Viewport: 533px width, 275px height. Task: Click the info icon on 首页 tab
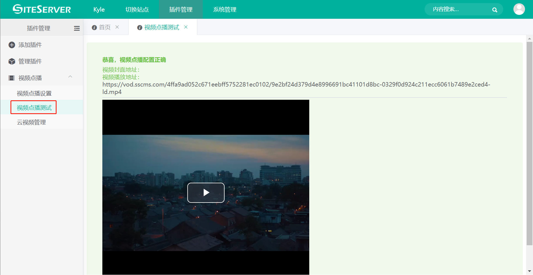pyautogui.click(x=94, y=28)
